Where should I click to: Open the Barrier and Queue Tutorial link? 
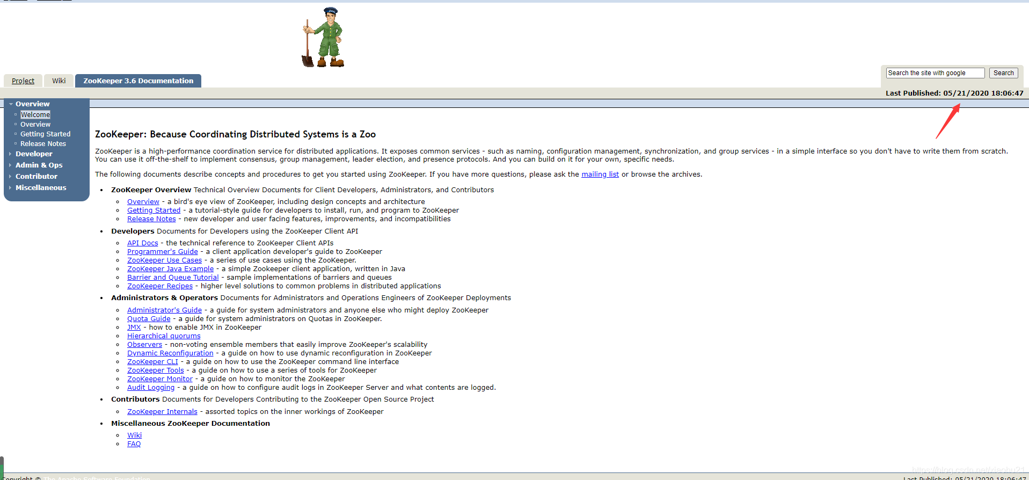click(173, 278)
